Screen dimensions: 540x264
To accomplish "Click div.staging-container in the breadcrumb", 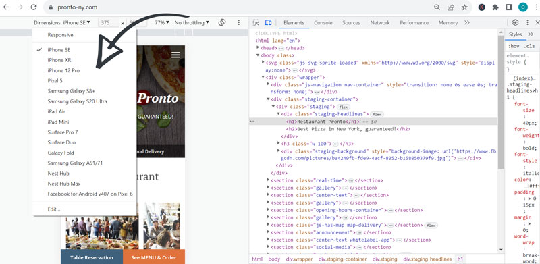I will click(342, 259).
